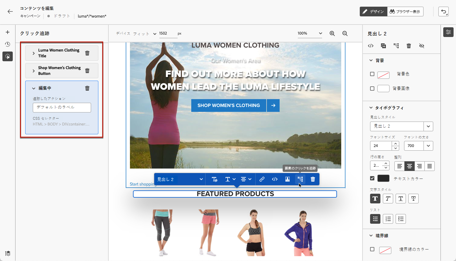Open the テキストカラー color swatch
The image size is (456, 261).
[x=383, y=178]
